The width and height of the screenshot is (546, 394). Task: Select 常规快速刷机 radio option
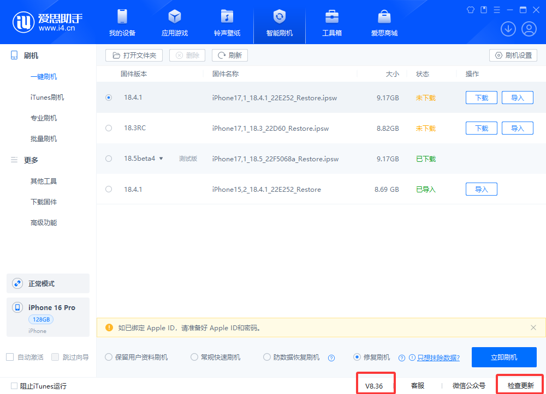tap(194, 357)
